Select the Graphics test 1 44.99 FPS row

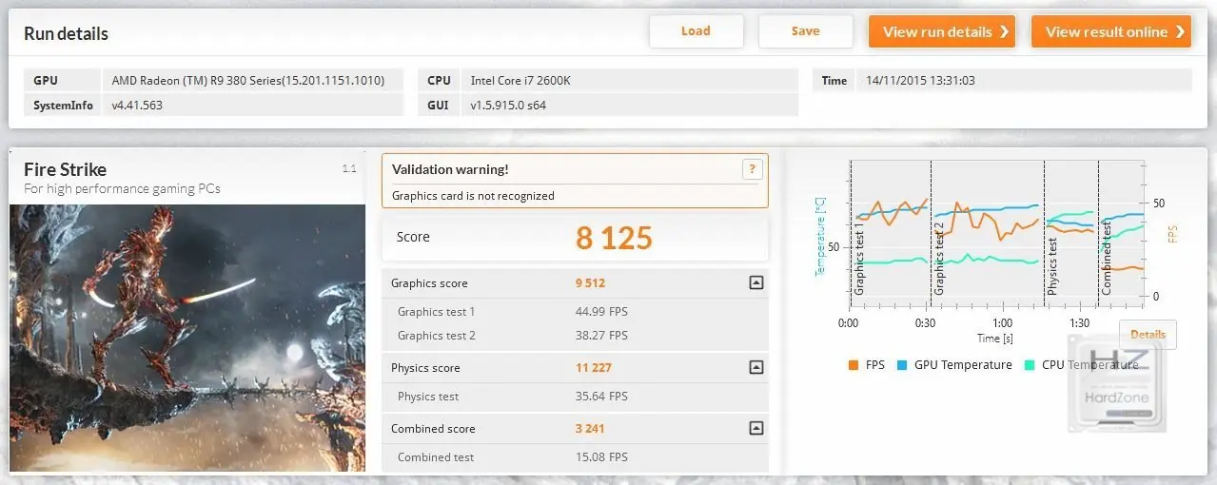(x=575, y=311)
